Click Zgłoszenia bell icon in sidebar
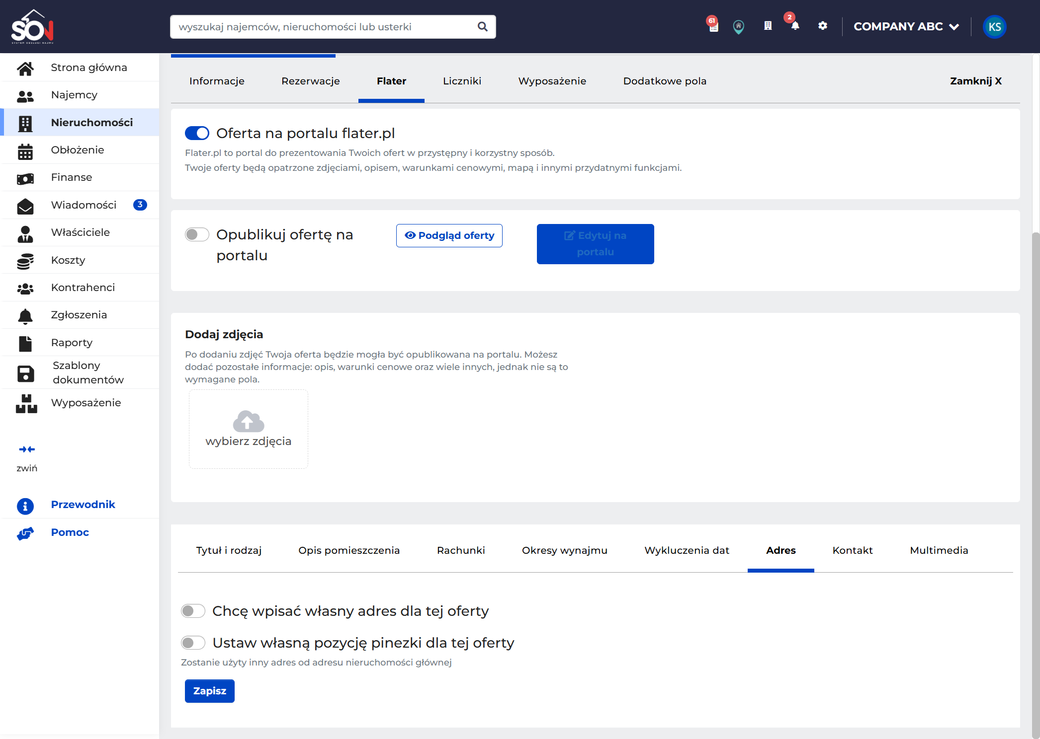Screen dimensions: 1040x739 [x=25, y=316]
